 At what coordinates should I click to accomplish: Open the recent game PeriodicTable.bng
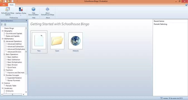coord(160,24)
